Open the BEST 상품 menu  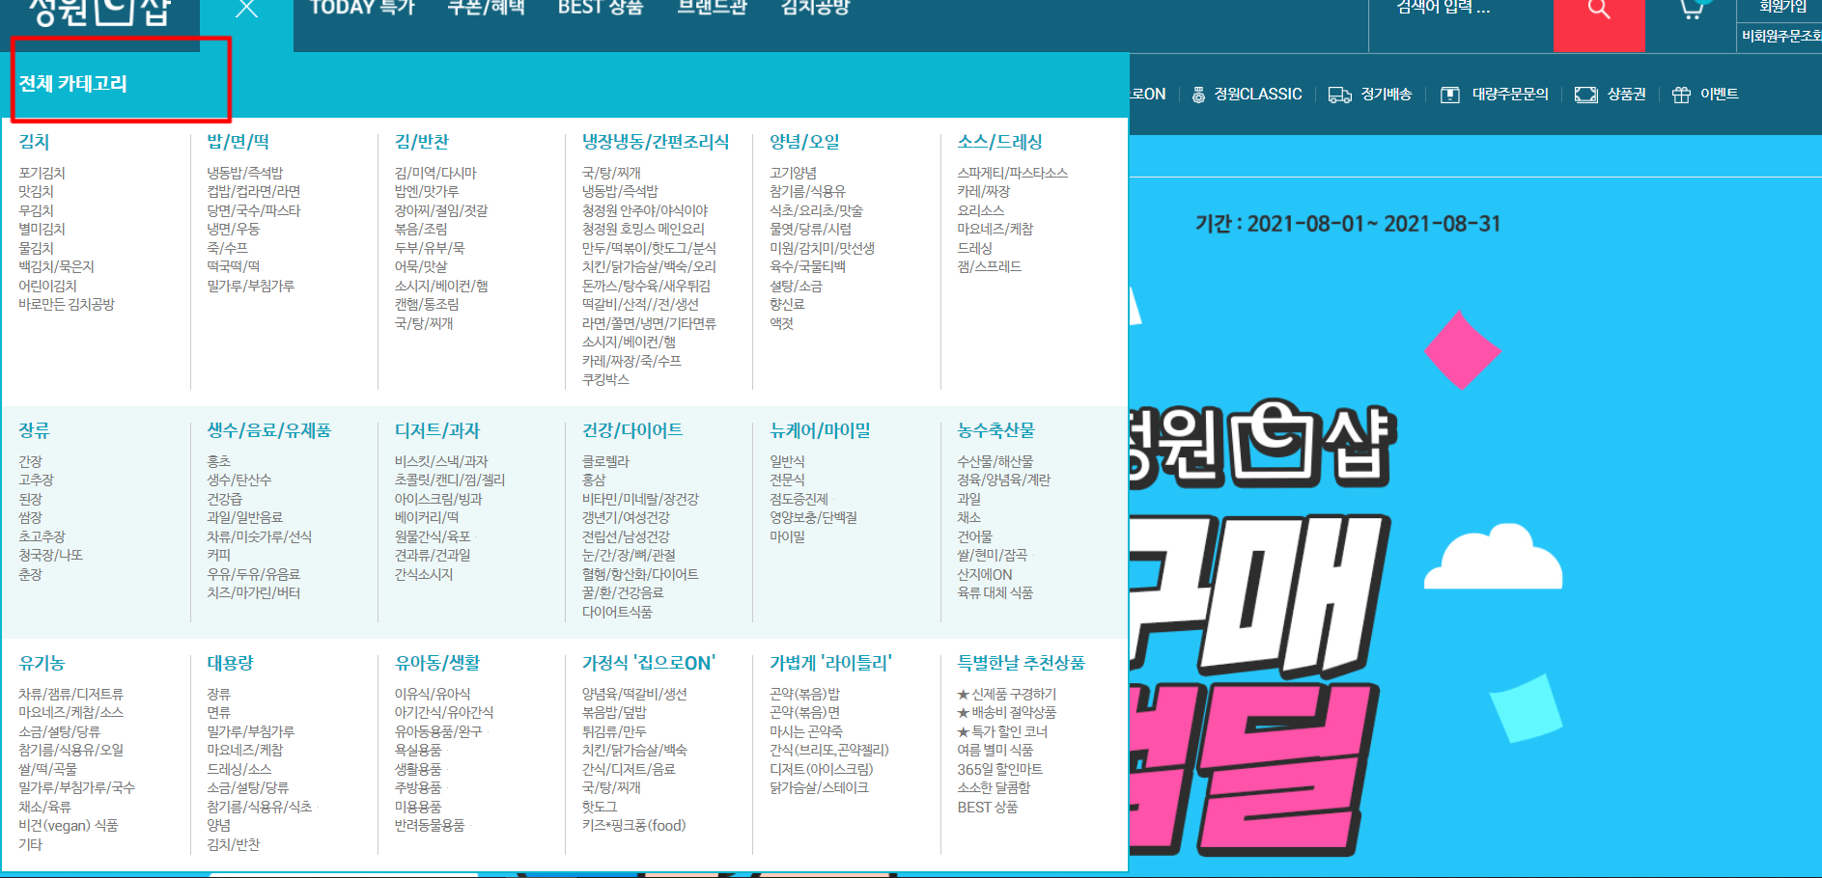pos(601,8)
